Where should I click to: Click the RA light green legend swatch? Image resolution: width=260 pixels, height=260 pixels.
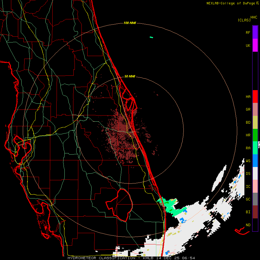[255, 148]
